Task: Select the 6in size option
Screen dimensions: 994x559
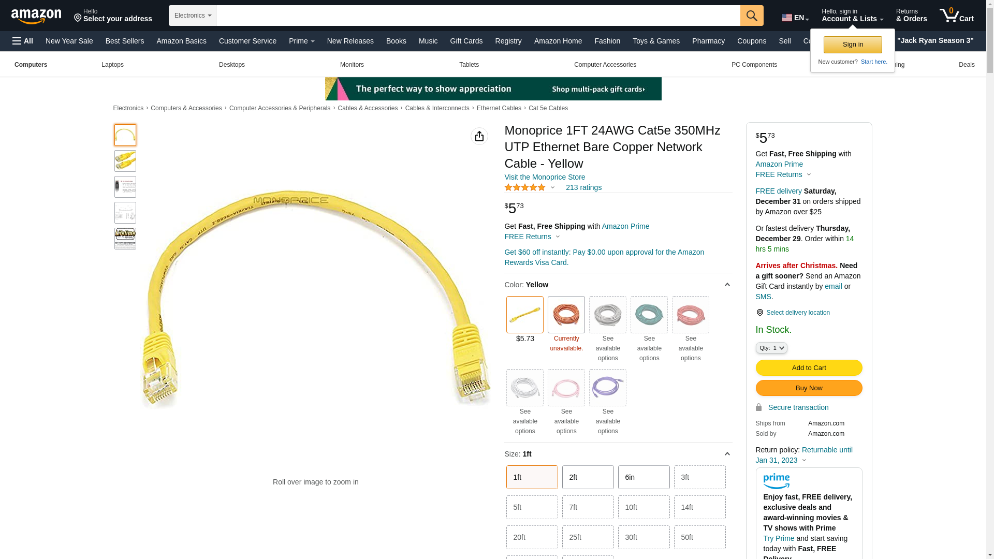Action: [644, 477]
